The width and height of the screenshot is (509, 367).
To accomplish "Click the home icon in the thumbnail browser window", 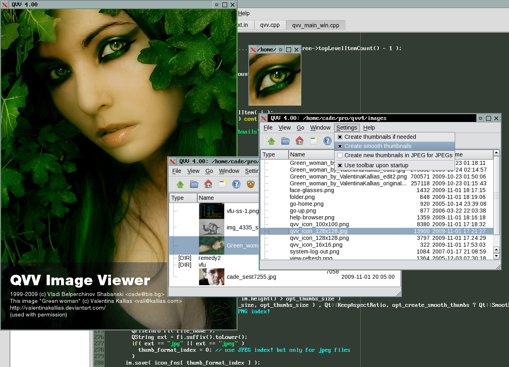I will pos(208,184).
